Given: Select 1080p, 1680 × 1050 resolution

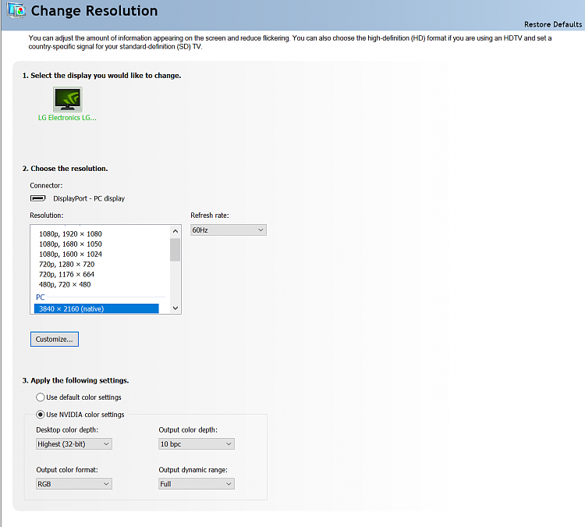Looking at the screenshot, I should 70,244.
